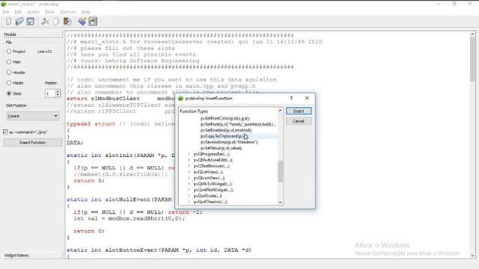Select pvSetEnabled(p,id,enabled) function
The width and height of the screenshot is (479, 269).
click(226, 130)
